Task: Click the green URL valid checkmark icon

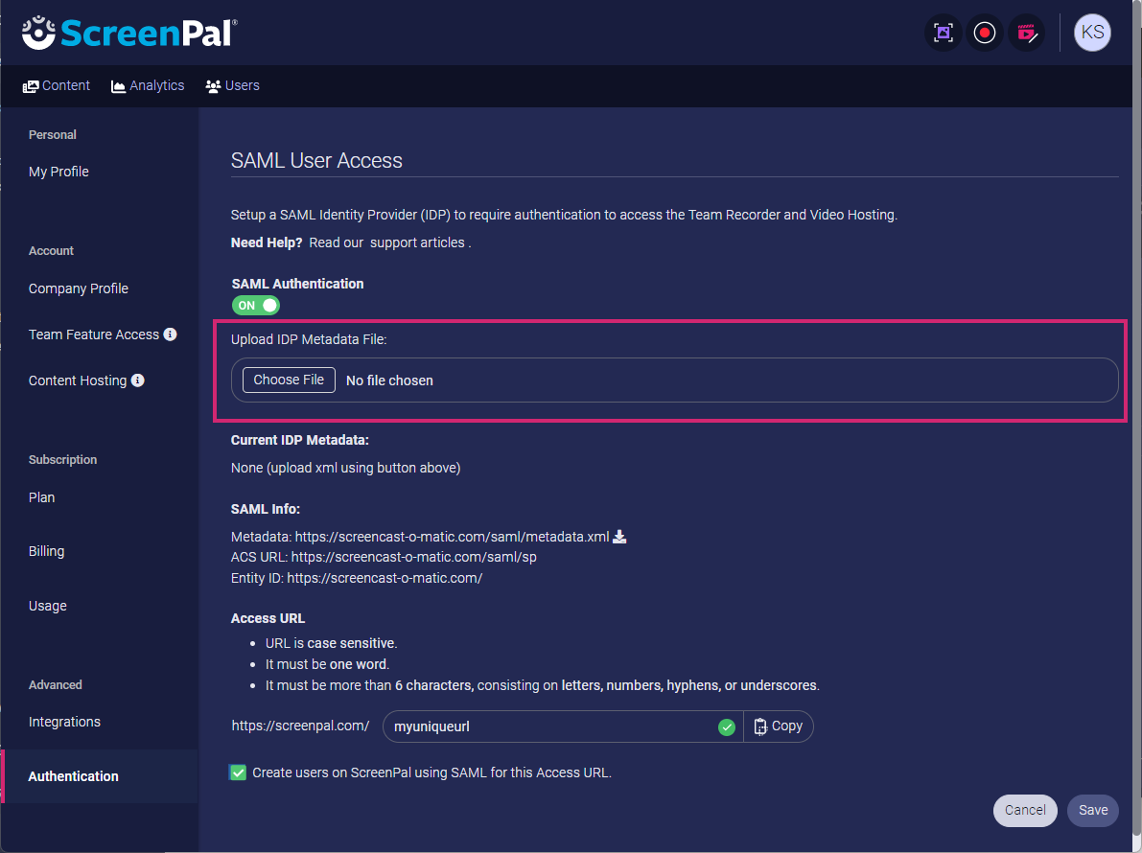Action: 726,726
